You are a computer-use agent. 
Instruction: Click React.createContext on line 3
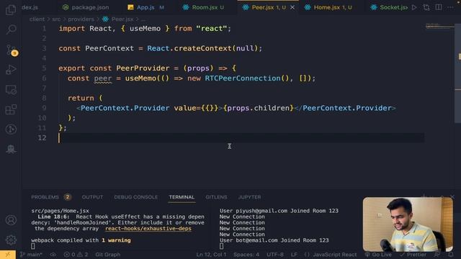(x=189, y=48)
